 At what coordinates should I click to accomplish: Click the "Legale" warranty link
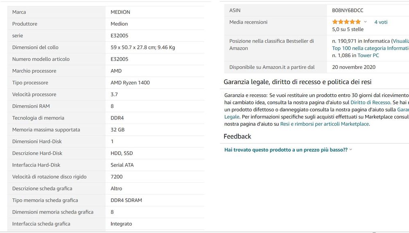pos(232,117)
